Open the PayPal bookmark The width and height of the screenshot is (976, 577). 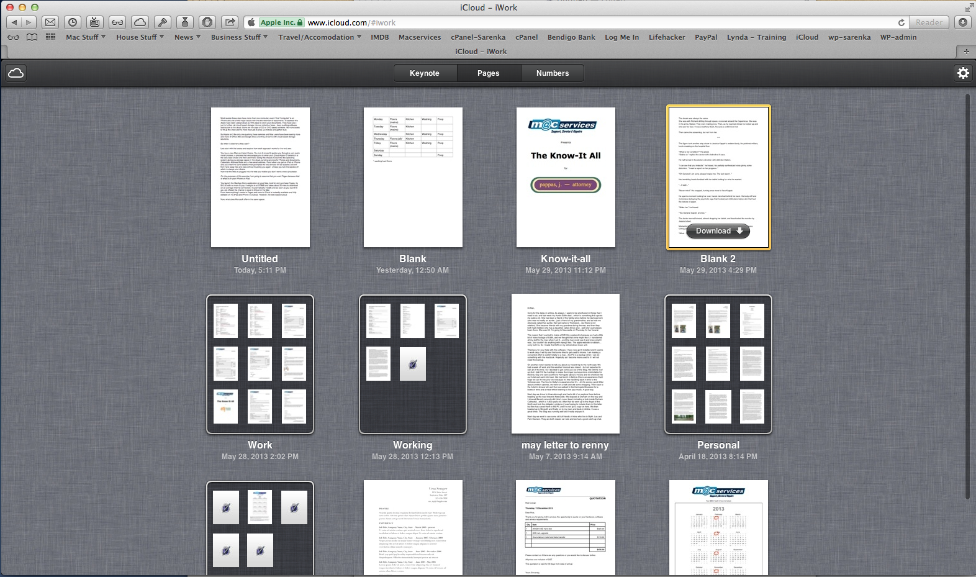click(x=706, y=37)
